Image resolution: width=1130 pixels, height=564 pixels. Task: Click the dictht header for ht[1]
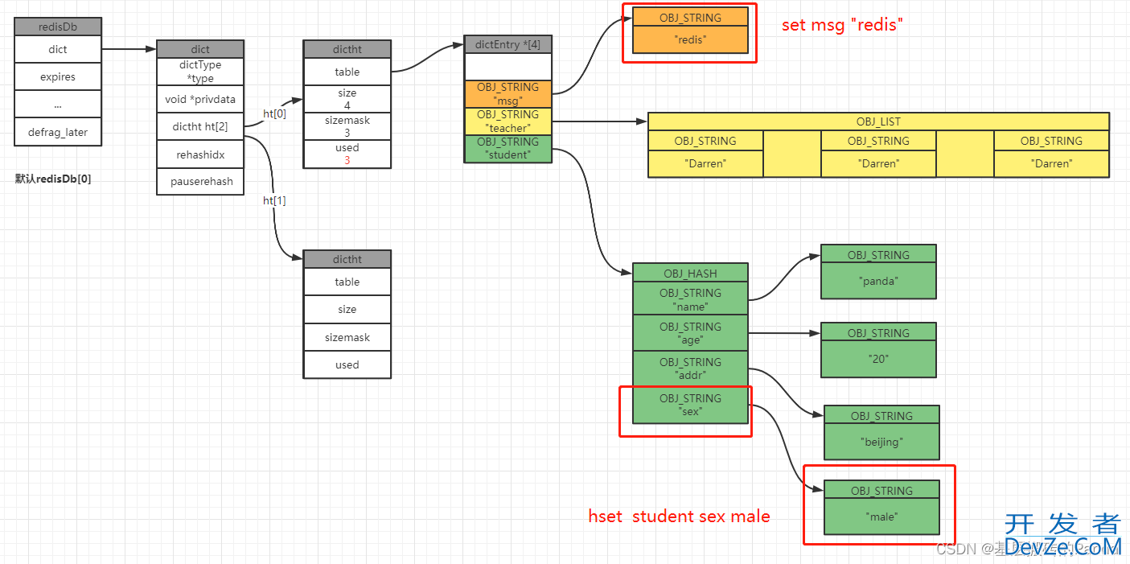coord(347,259)
